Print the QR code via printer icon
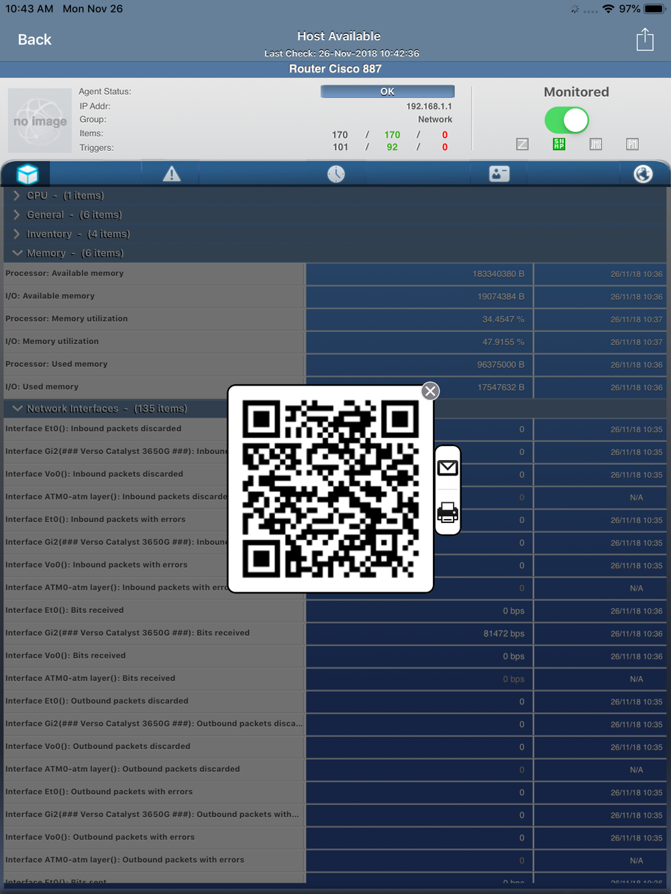Screen dimensions: 671x894 (448, 512)
